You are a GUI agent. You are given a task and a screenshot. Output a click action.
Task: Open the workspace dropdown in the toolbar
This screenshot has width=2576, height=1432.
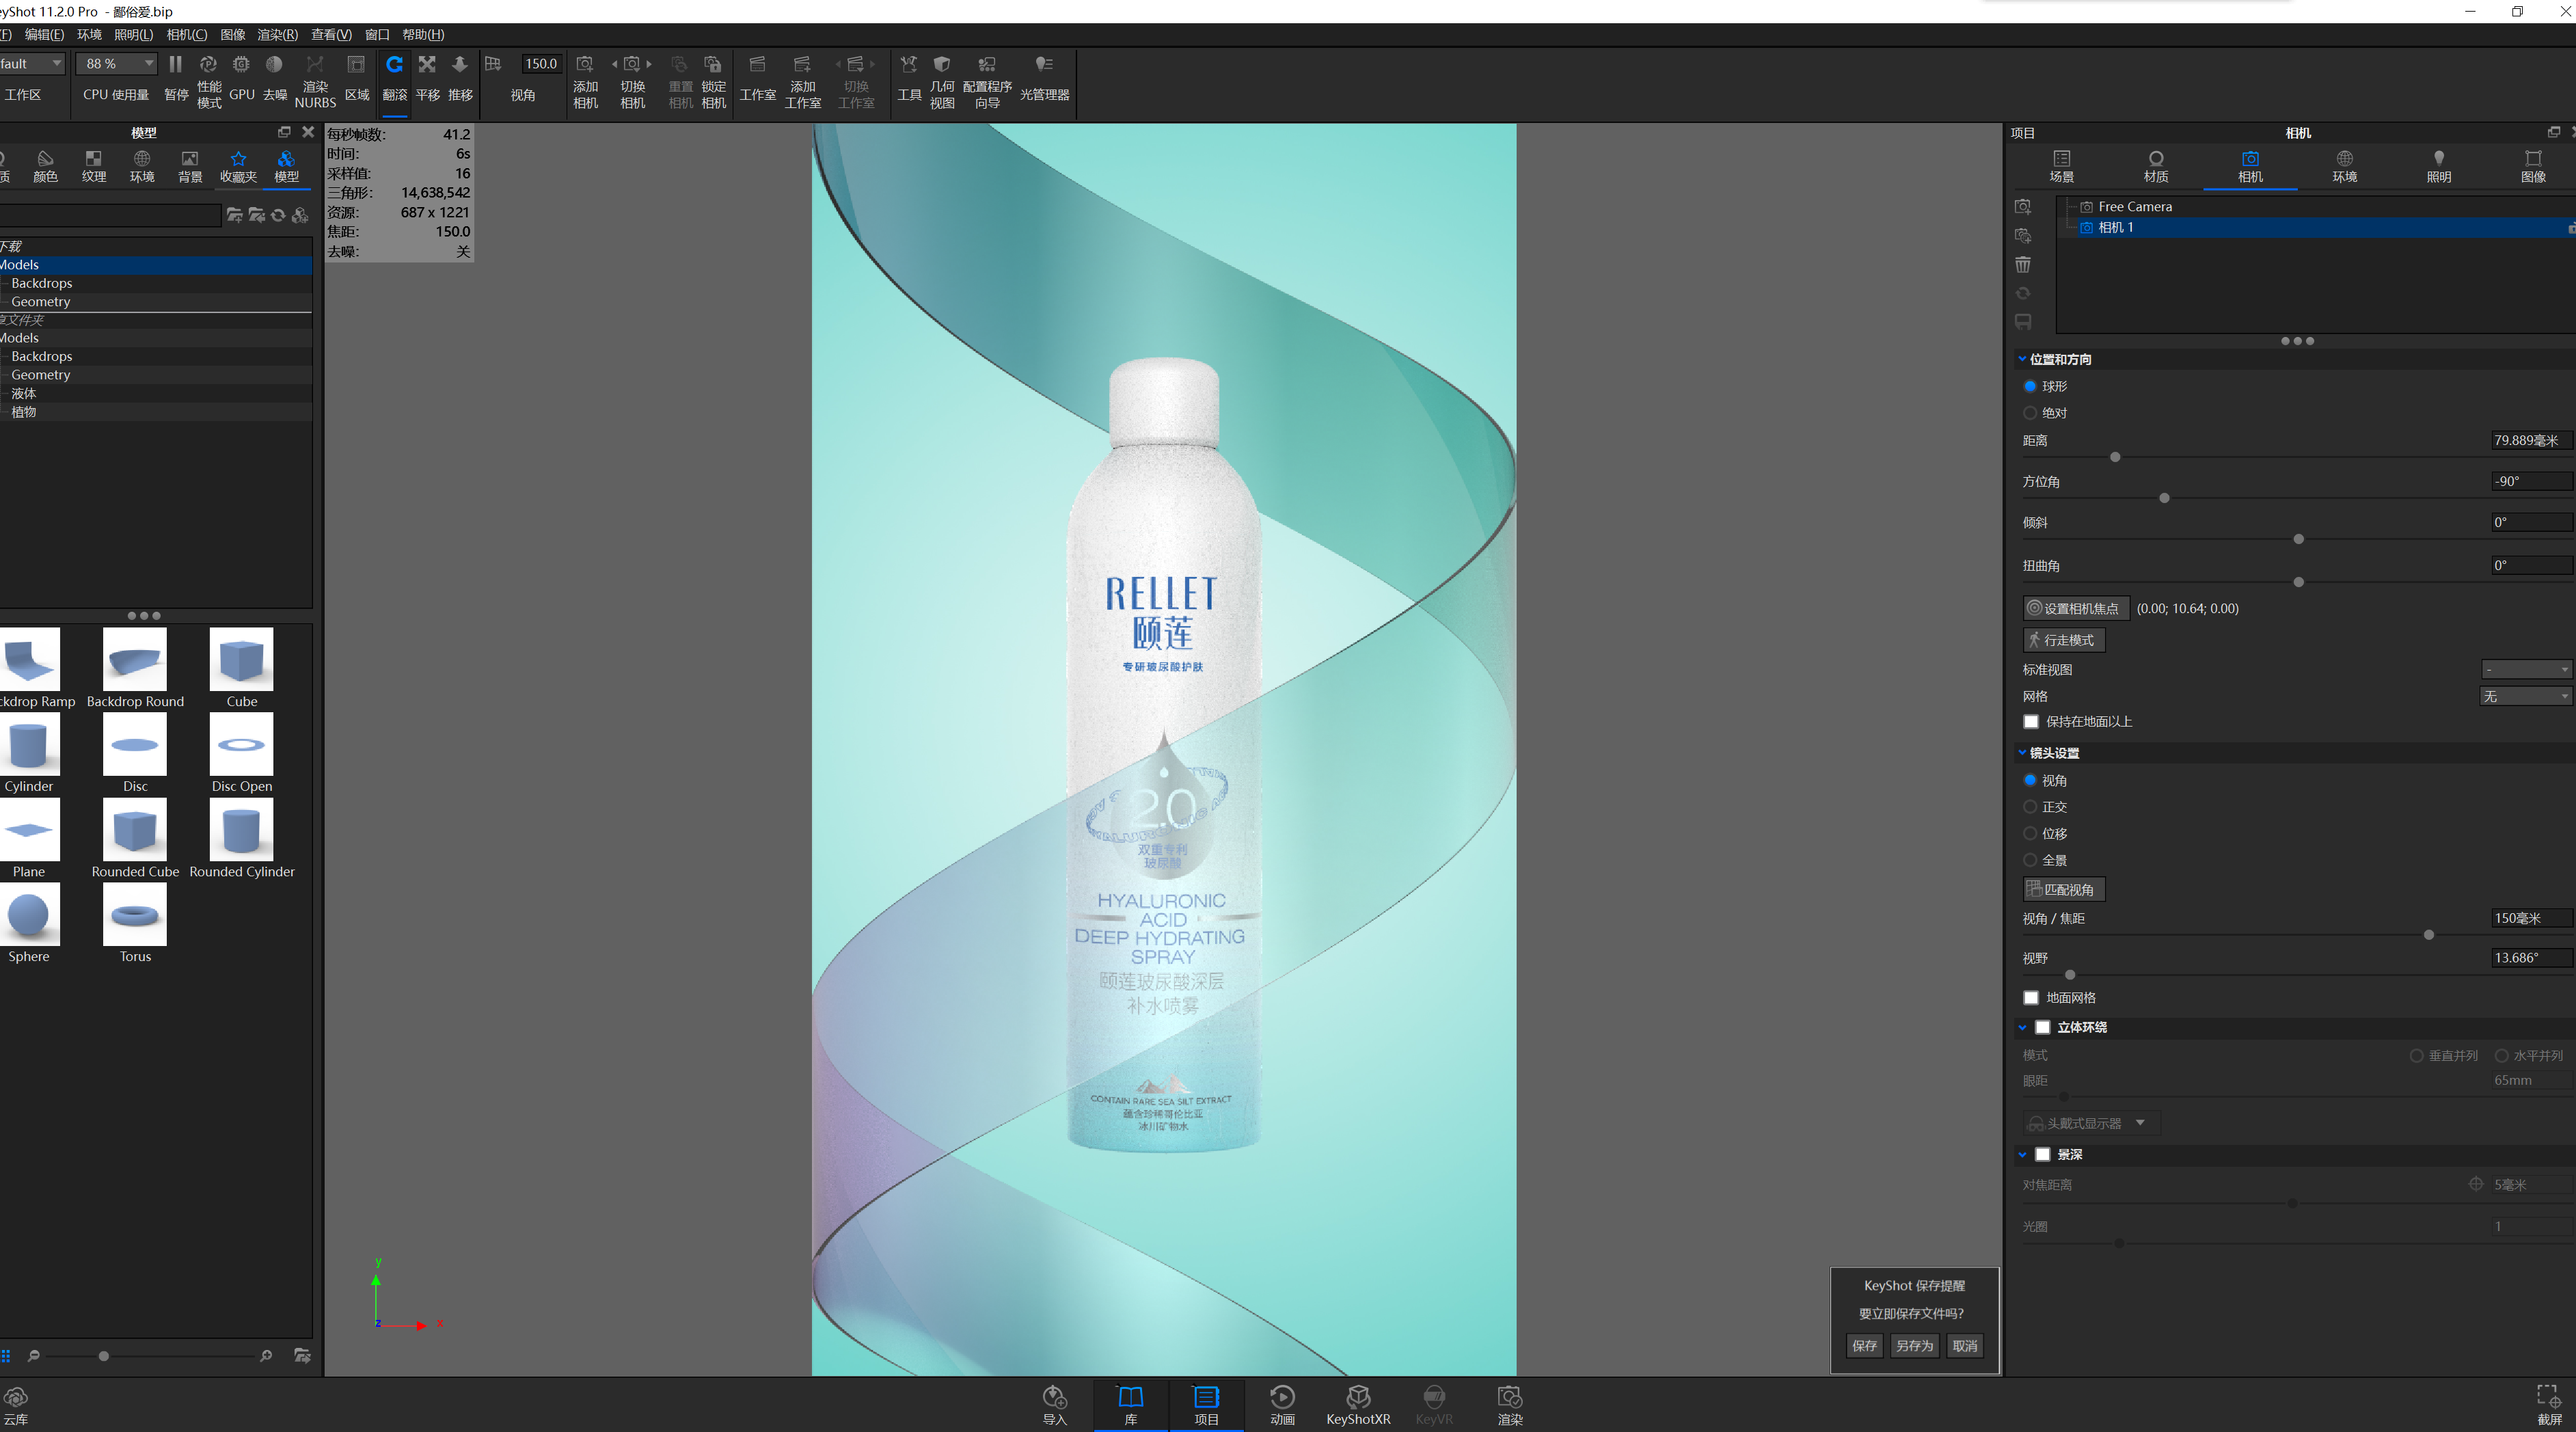pos(33,63)
